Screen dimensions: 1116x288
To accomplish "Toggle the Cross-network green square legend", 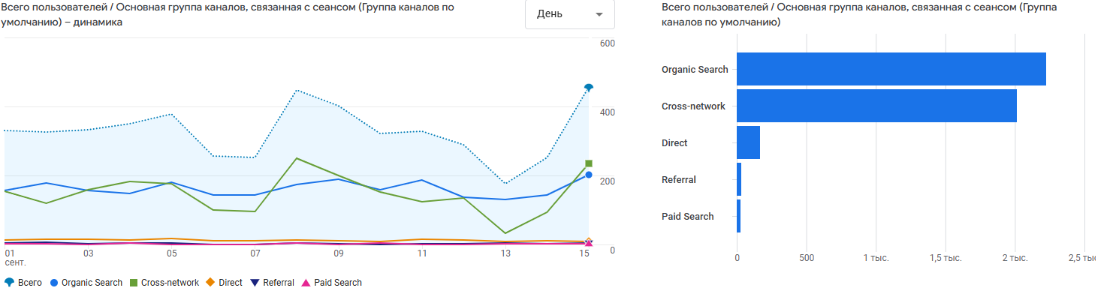I will click(133, 283).
